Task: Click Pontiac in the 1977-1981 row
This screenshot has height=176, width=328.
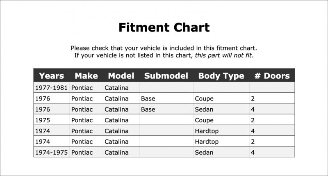Action: [x=82, y=88]
